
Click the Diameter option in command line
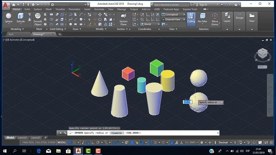(x=117, y=133)
